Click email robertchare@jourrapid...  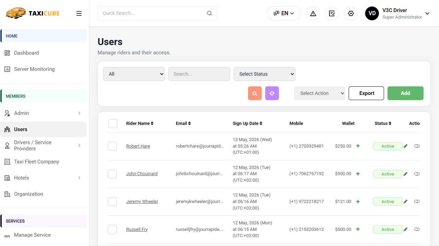(200, 146)
